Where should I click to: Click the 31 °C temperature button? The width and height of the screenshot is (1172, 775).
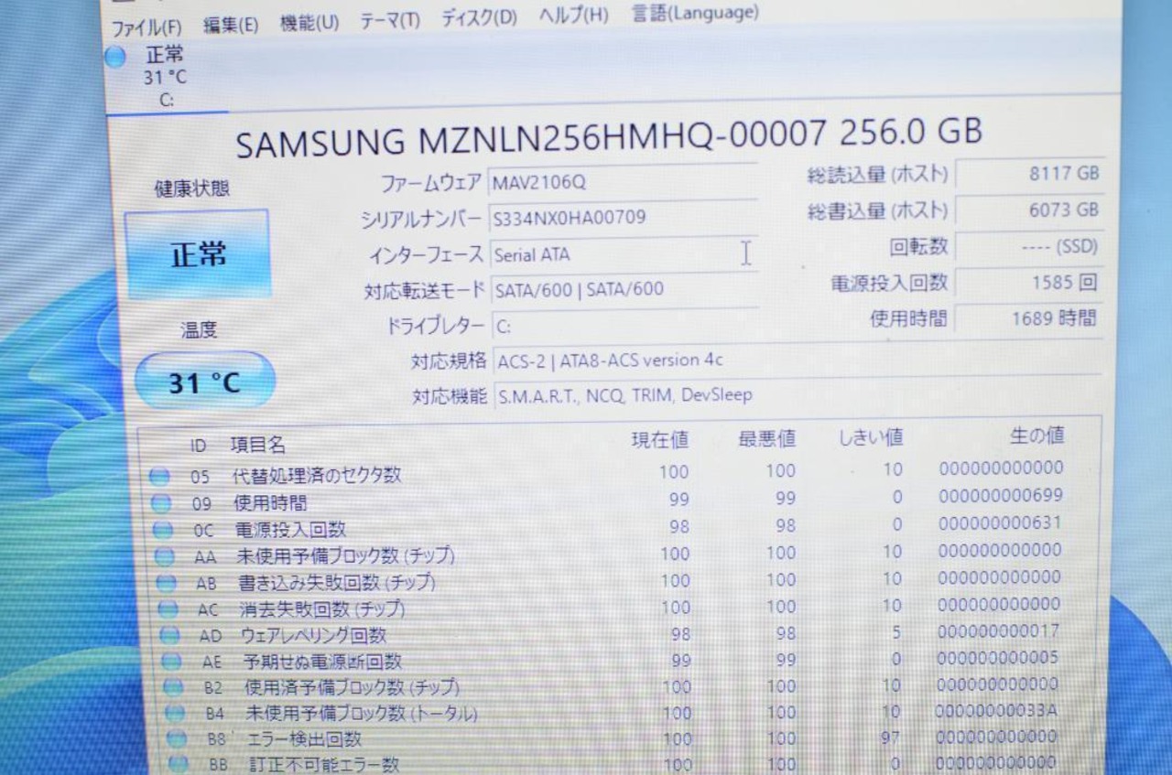tap(204, 382)
